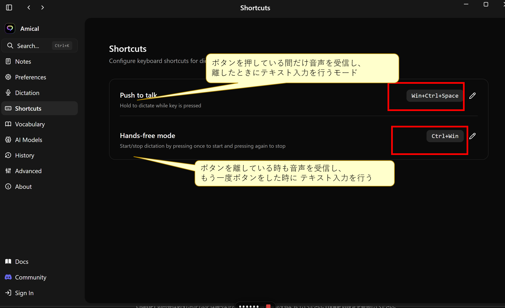Open Advanced settings
The width and height of the screenshot is (505, 308).
pos(28,171)
